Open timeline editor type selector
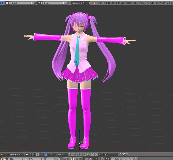173x160 pixels. 2,159
